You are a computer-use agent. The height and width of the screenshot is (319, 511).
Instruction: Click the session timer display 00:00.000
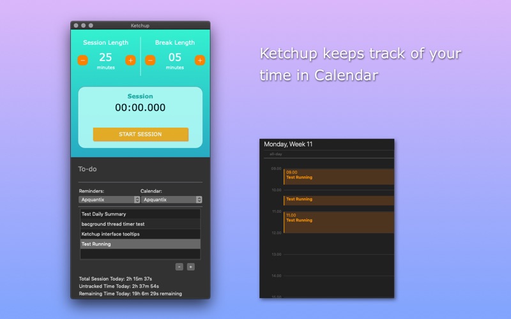coord(140,107)
